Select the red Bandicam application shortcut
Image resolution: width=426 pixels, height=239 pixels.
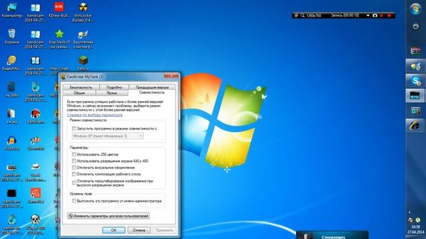point(35,116)
